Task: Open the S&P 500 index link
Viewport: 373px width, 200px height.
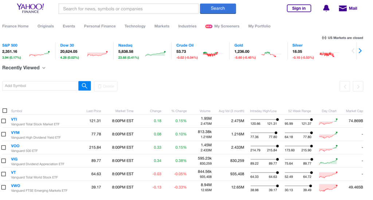Action: [x=10, y=45]
